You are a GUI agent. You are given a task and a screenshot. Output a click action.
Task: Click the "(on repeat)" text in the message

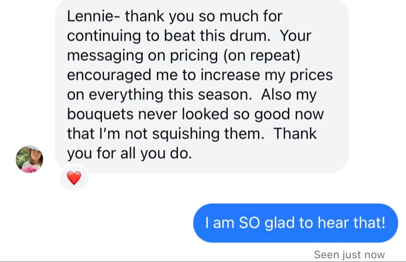[261, 55]
